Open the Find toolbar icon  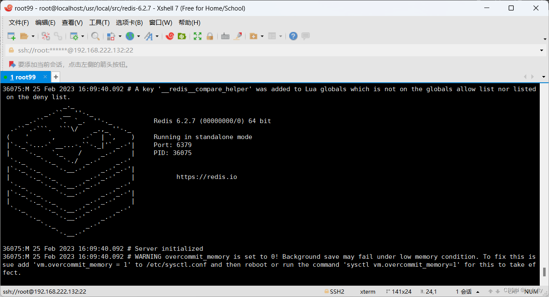pos(96,37)
